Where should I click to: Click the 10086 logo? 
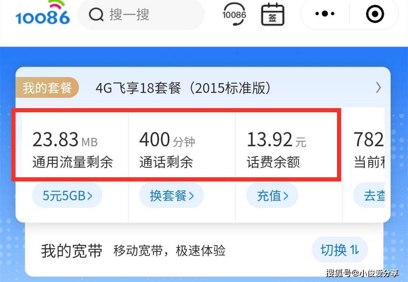pyautogui.click(x=43, y=13)
